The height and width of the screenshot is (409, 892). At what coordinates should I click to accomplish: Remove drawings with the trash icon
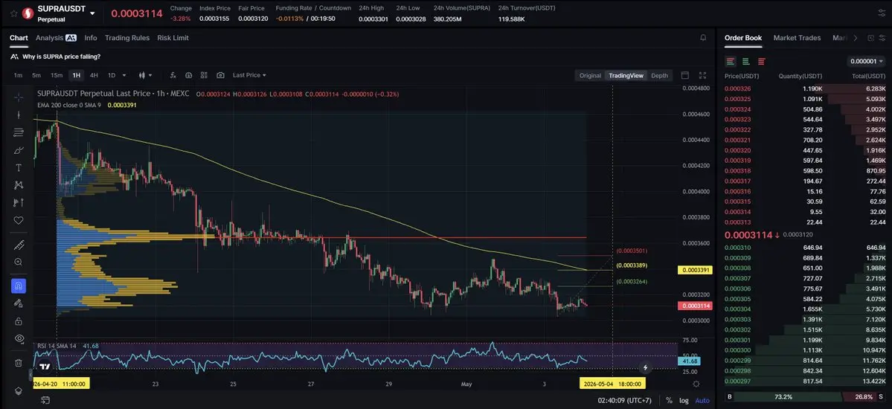[x=18, y=363]
